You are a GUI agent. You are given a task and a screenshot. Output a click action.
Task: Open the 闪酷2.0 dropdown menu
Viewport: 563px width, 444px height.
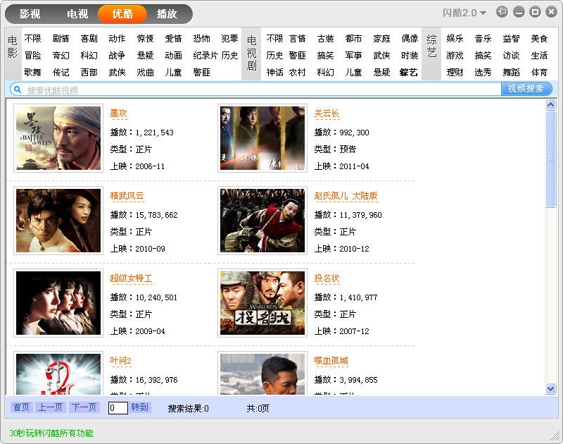coord(464,13)
